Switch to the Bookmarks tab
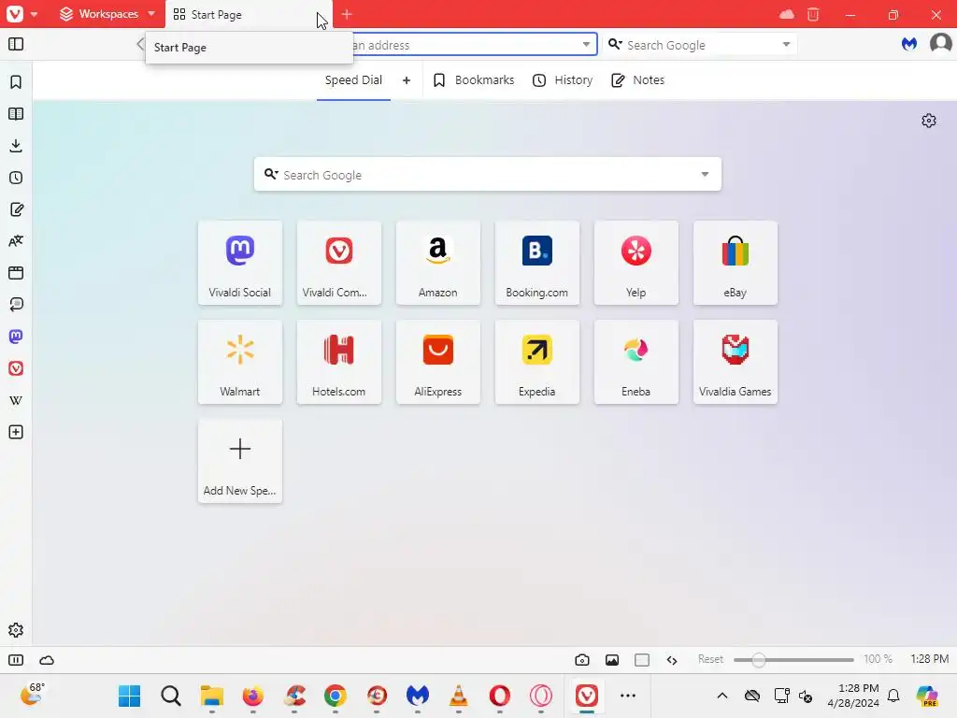 [x=474, y=80]
